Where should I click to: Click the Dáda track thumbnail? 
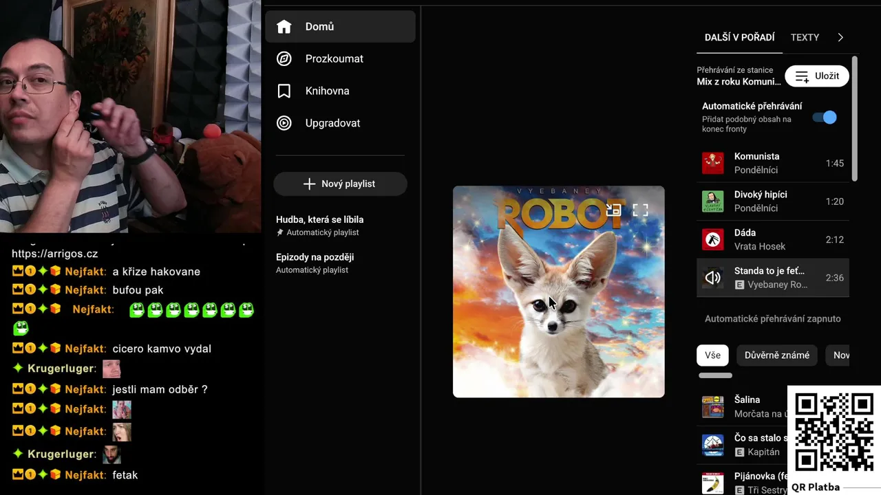tap(713, 239)
